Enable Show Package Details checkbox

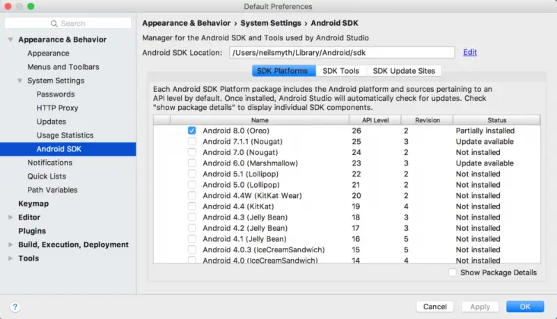(453, 272)
